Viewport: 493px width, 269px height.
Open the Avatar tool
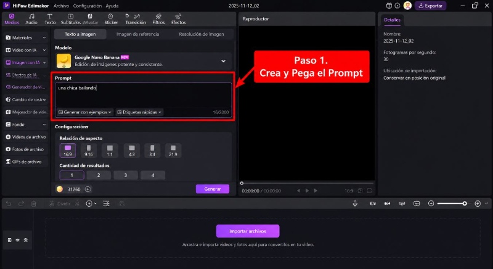90,19
